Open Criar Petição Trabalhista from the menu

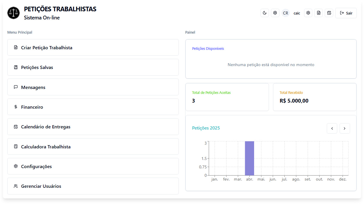93,48
